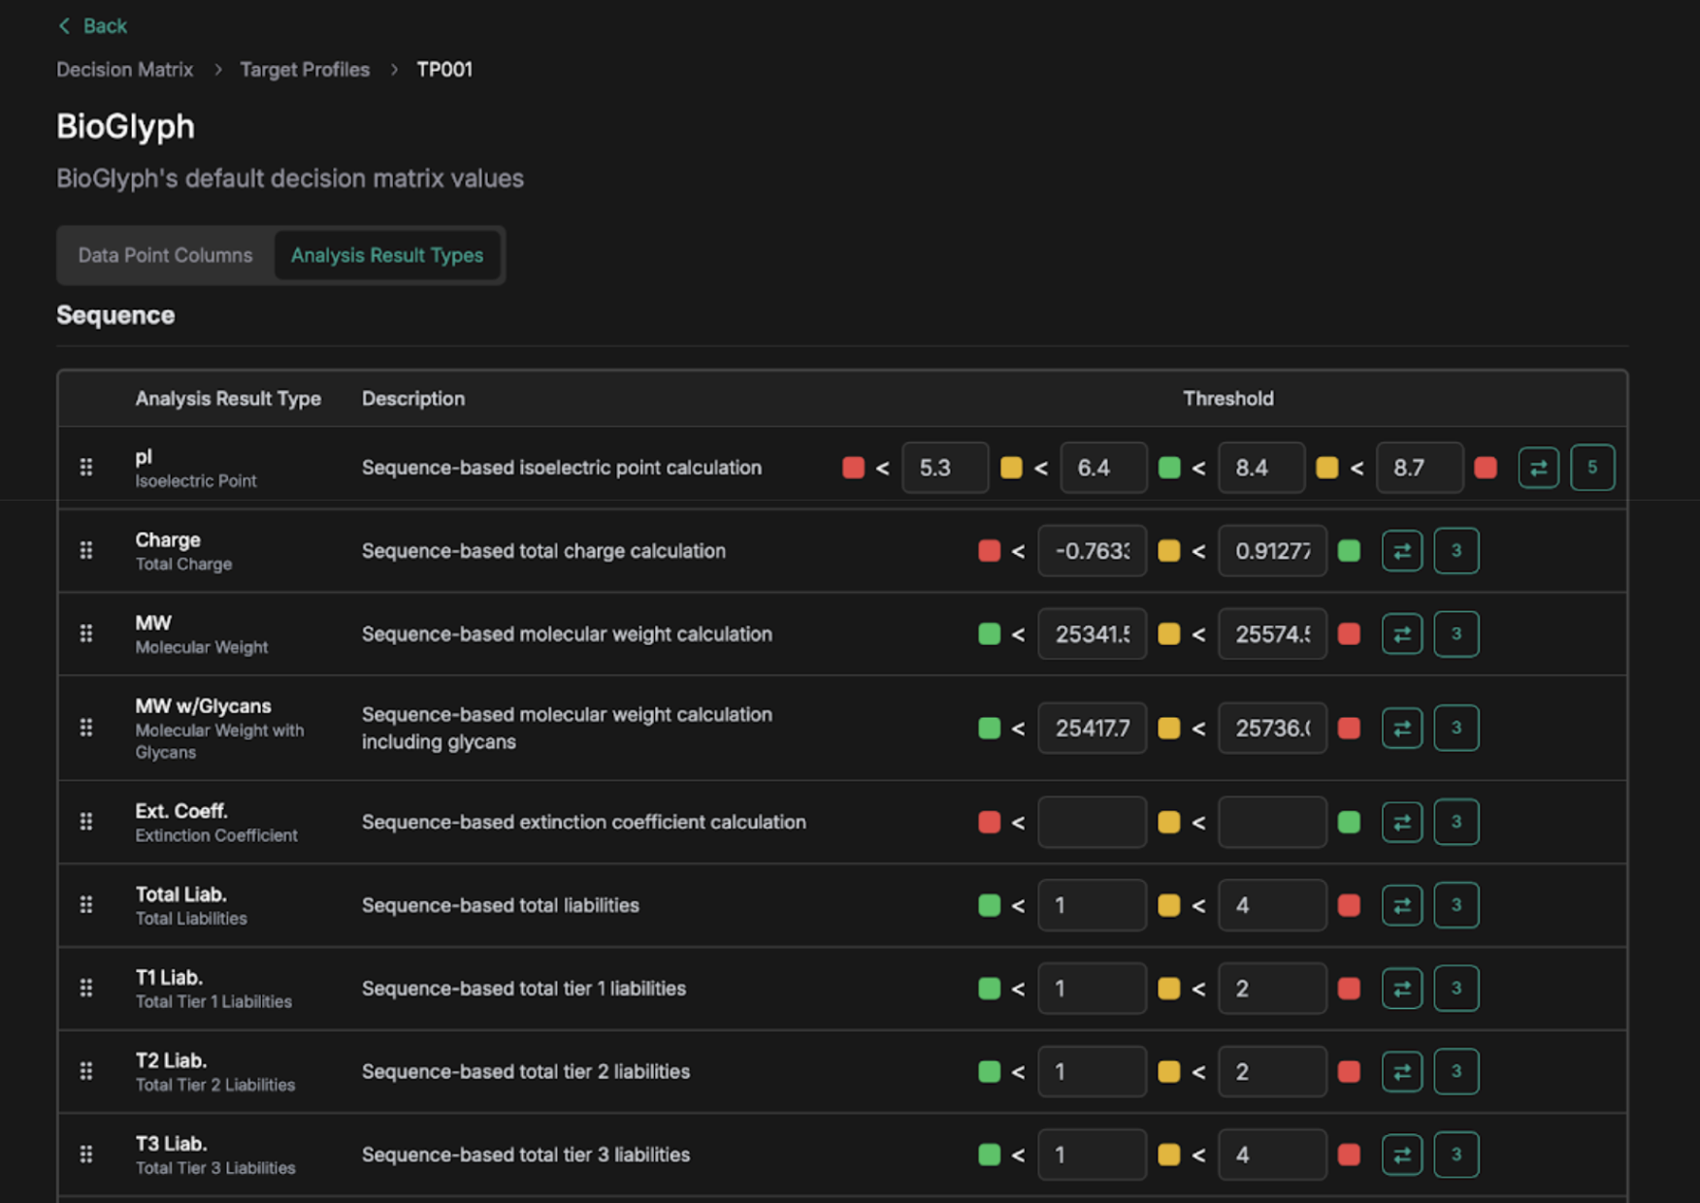This screenshot has height=1203, width=1700.
Task: Click swap icon in T3 Liab. row
Action: 1401,1154
